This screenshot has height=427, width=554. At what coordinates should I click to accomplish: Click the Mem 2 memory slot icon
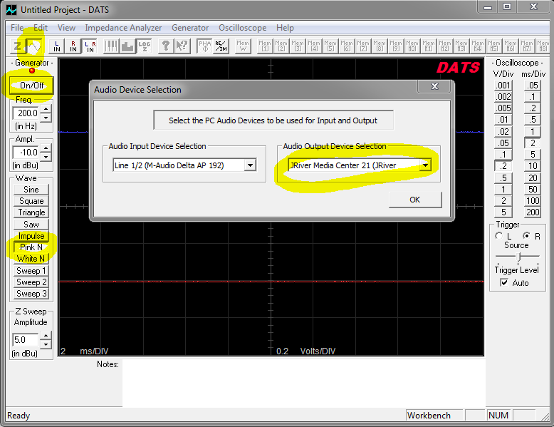point(281,46)
